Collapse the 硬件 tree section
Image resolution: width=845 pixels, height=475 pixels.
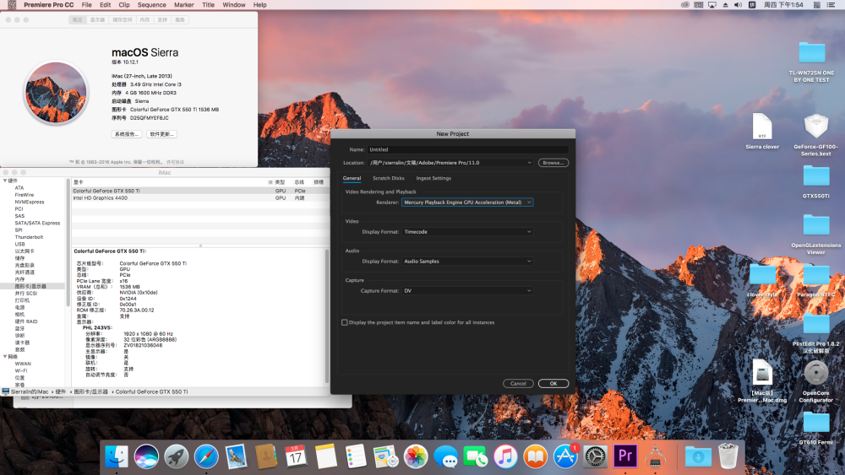click(5, 181)
